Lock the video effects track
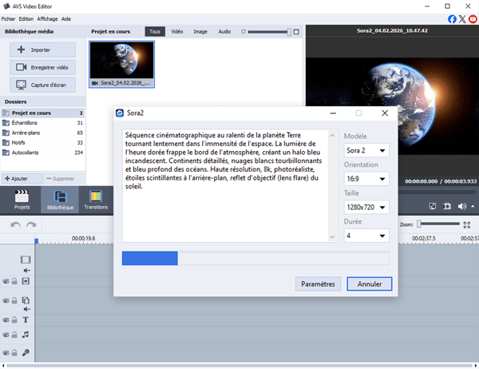 [14, 281]
